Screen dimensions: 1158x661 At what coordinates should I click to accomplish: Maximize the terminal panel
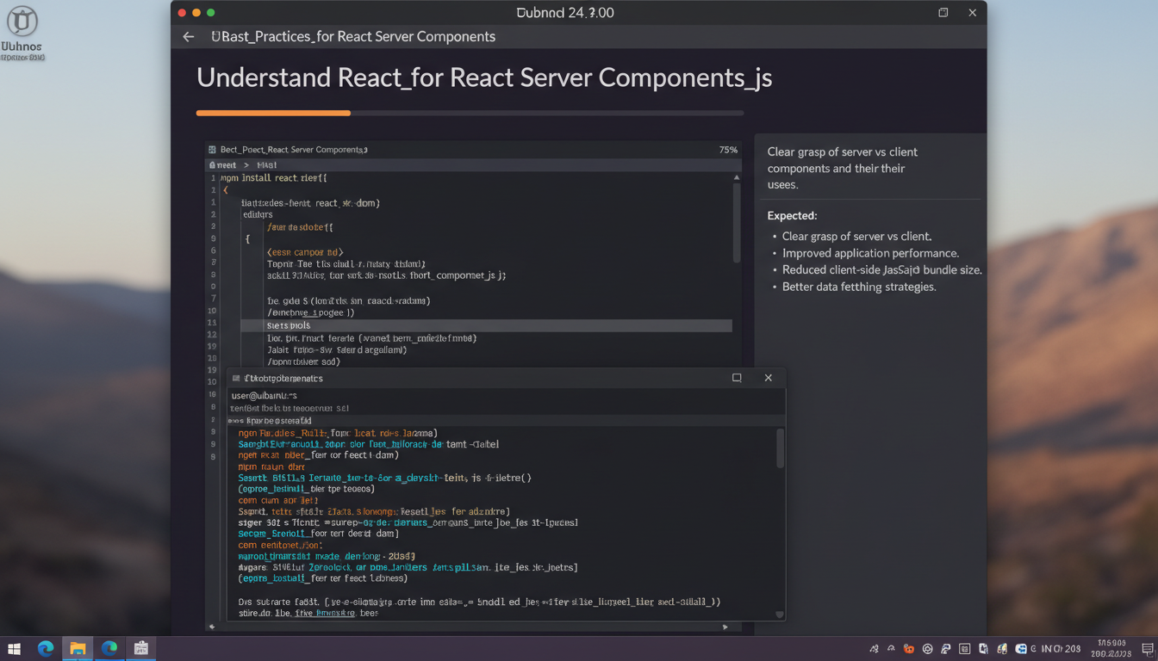point(737,378)
